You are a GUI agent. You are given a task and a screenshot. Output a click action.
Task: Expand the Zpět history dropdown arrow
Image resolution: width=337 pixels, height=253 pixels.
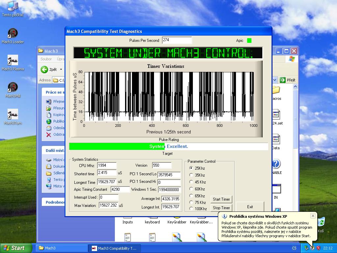click(x=61, y=70)
